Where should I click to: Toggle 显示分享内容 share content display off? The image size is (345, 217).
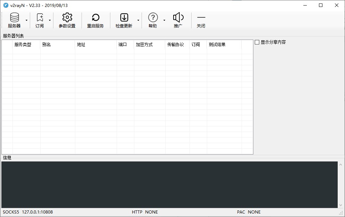pos(257,42)
